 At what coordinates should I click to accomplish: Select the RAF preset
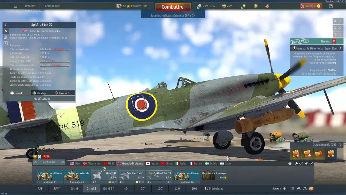[40, 188]
